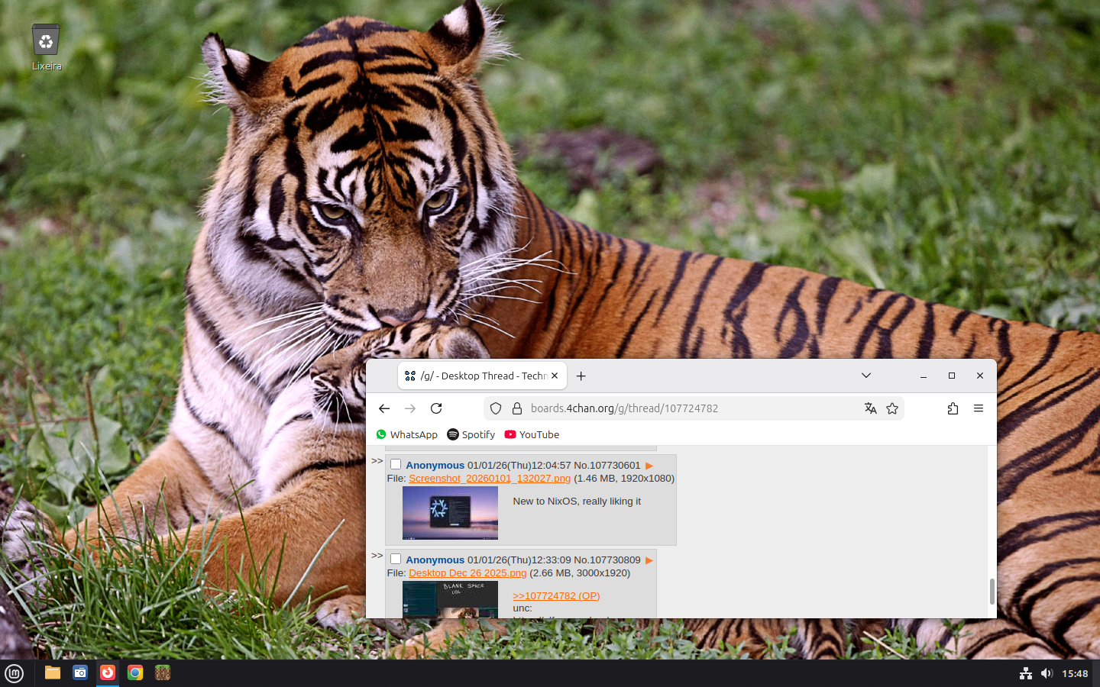Open file link Screenshot_20260101_132027.png
Viewport: 1100px width, 687px height.
click(490, 479)
